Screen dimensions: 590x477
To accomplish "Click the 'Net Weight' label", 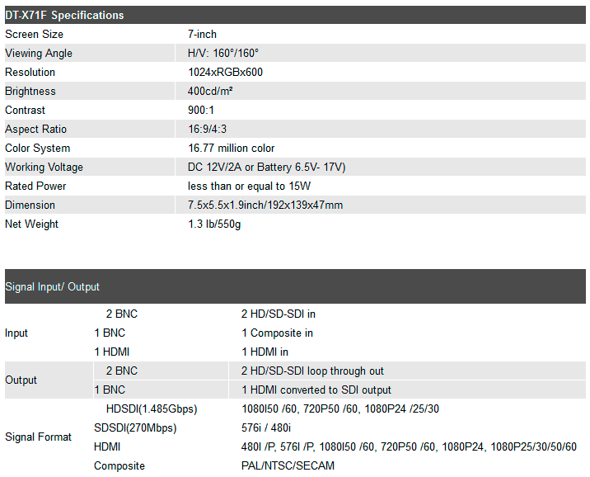I will tap(31, 224).
